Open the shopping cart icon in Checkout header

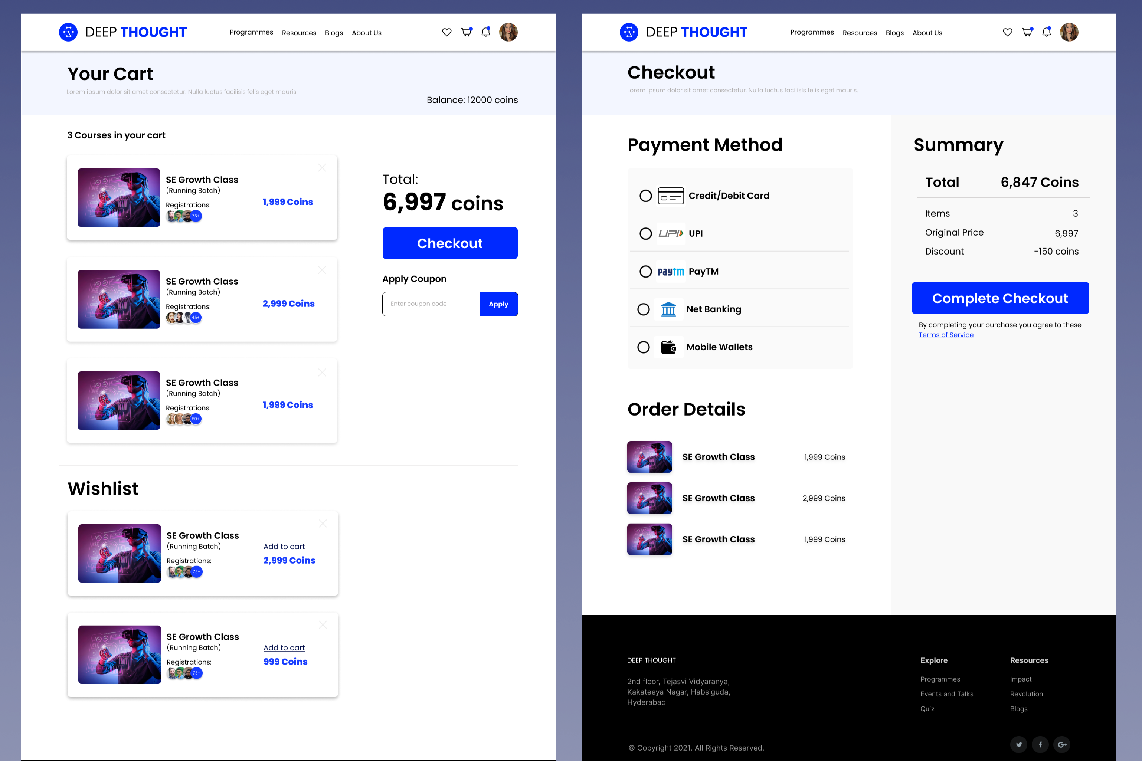coord(1027,32)
